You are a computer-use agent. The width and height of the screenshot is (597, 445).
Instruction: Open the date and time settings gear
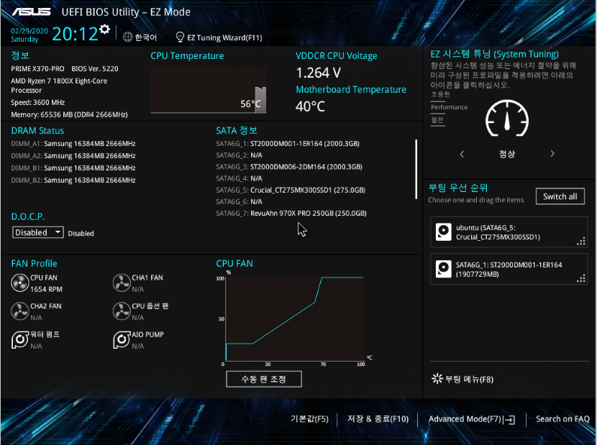[104, 29]
